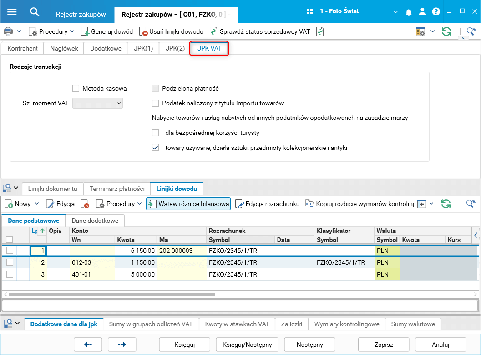Click Usuń linijki dowodu toolbar icon
Viewport: 481px width, 355px height.
coord(143,31)
